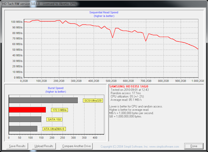Select the SCSI Ultra320 yellow label
This screenshot has width=208, height=152.
click(x=93, y=101)
